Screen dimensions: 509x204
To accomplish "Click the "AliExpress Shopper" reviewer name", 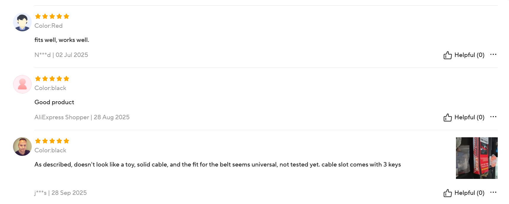I will pos(62,117).
